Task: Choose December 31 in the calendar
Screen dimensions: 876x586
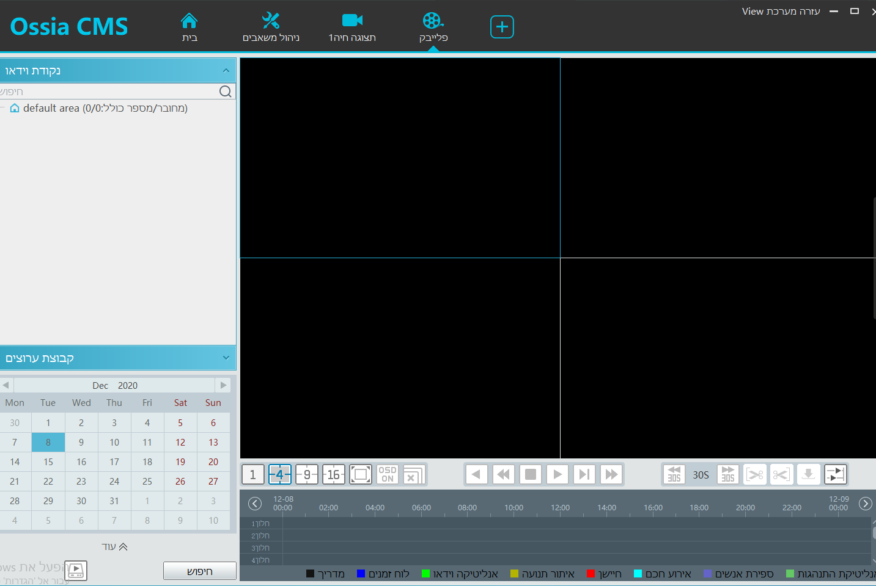Action: [114, 501]
